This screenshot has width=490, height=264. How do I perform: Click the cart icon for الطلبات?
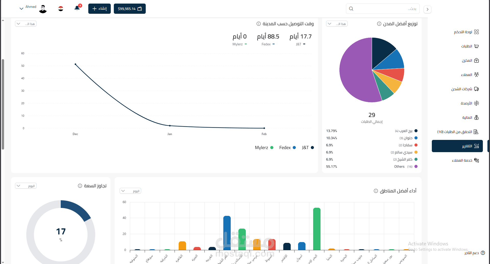click(476, 46)
